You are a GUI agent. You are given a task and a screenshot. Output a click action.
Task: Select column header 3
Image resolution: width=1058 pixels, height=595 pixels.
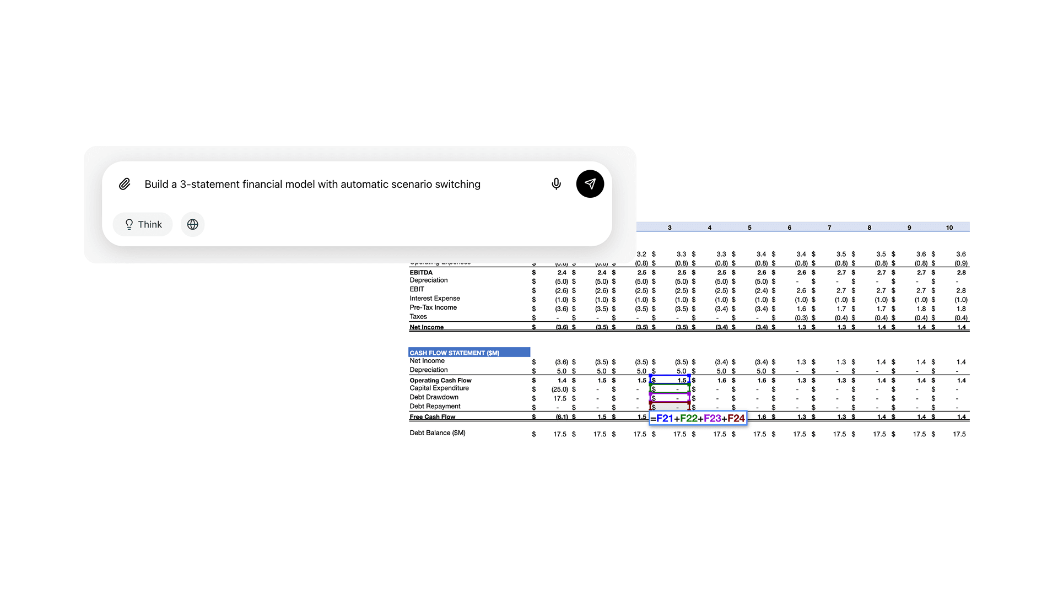click(x=670, y=228)
